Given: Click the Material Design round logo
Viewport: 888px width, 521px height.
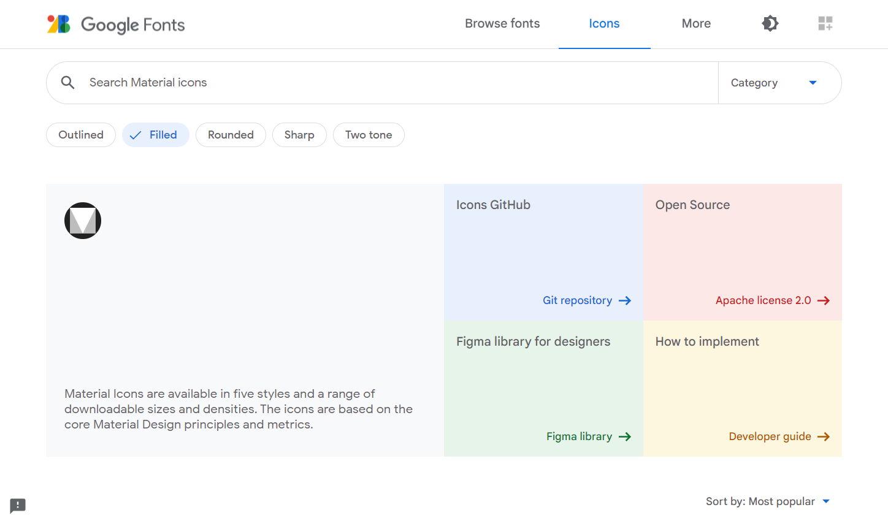Looking at the screenshot, I should tap(83, 221).
